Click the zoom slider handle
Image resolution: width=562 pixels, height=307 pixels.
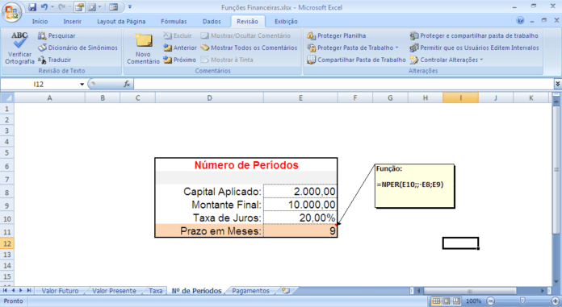[522, 301]
